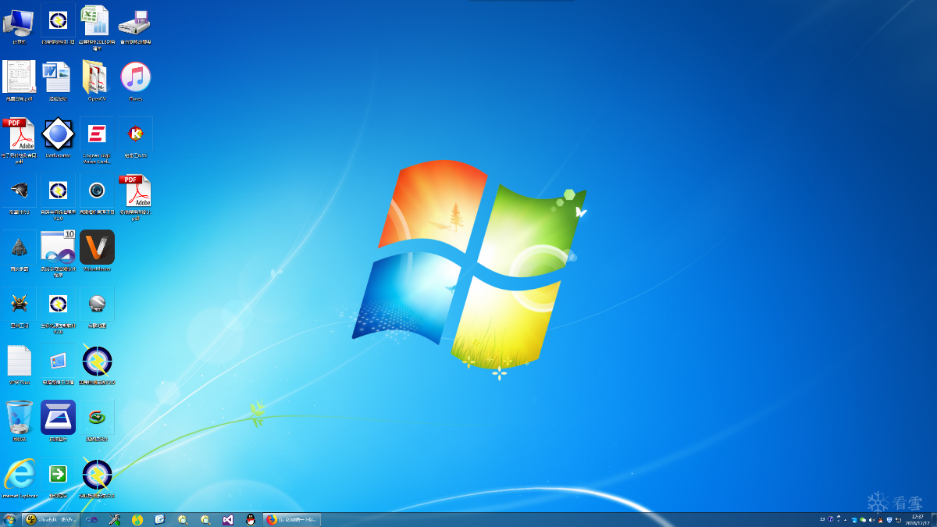The image size is (937, 527).
Task: Select the samurai helmet desktop icon
Action: tap(19, 307)
